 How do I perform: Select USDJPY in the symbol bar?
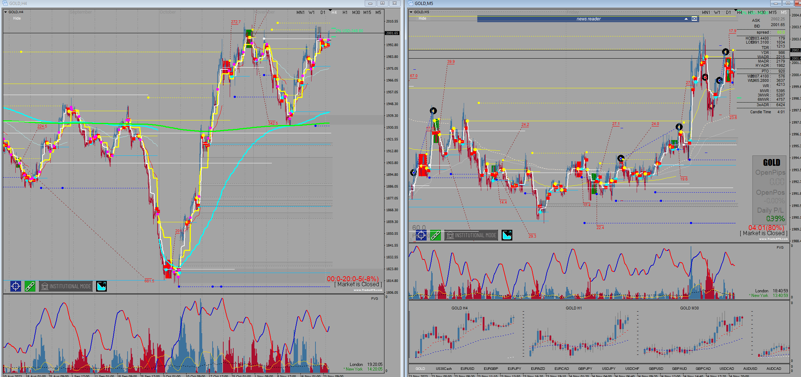609,369
